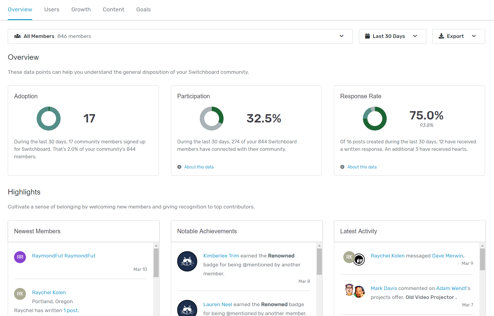Click the RR purple avatar

click(x=20, y=257)
